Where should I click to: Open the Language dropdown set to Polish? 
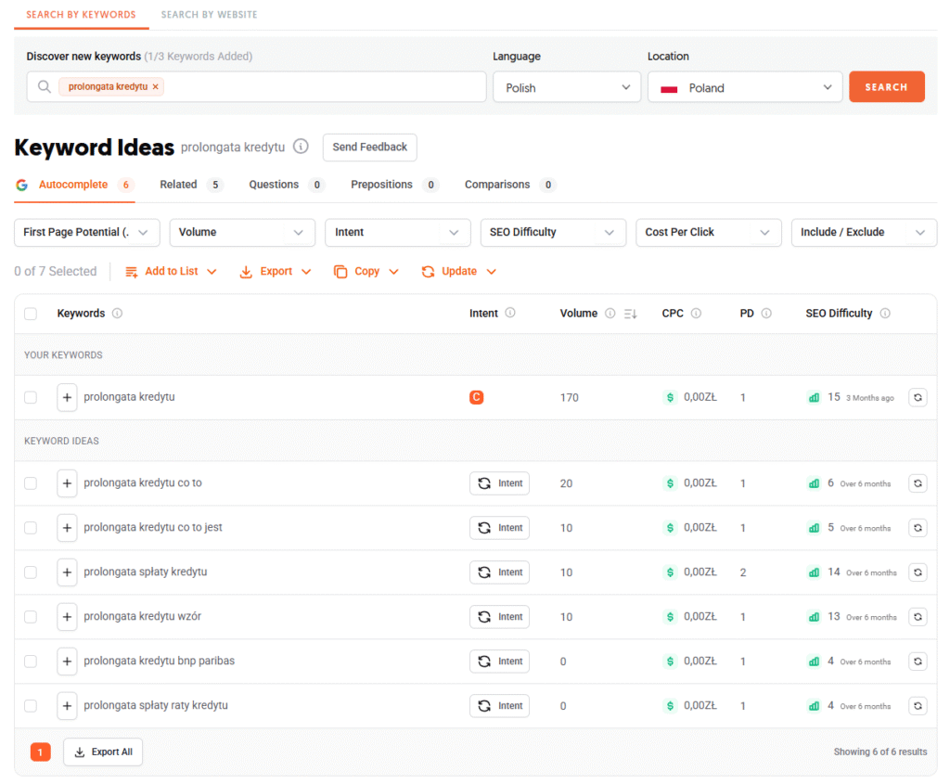click(566, 87)
